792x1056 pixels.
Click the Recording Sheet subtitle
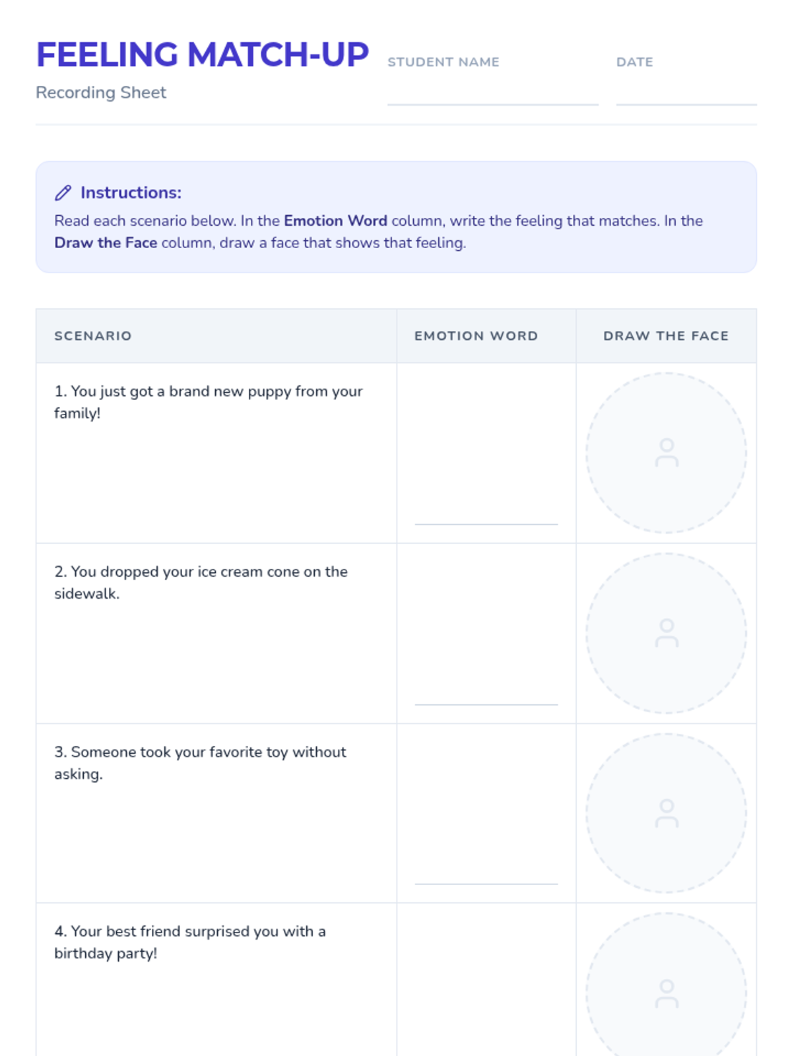pos(101,92)
